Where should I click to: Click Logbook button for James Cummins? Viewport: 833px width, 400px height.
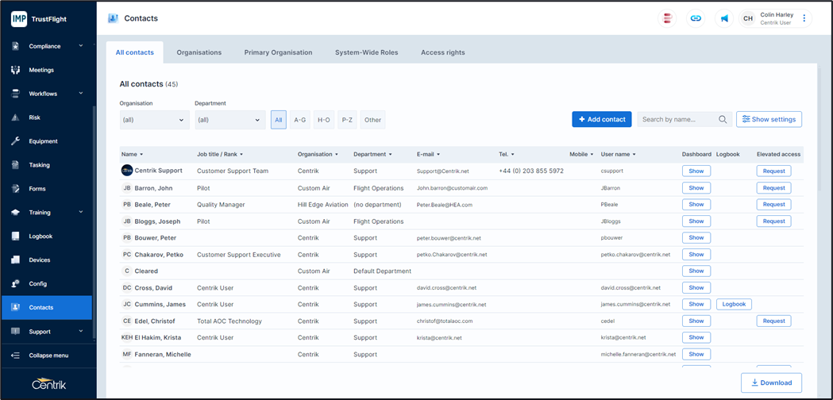point(734,304)
